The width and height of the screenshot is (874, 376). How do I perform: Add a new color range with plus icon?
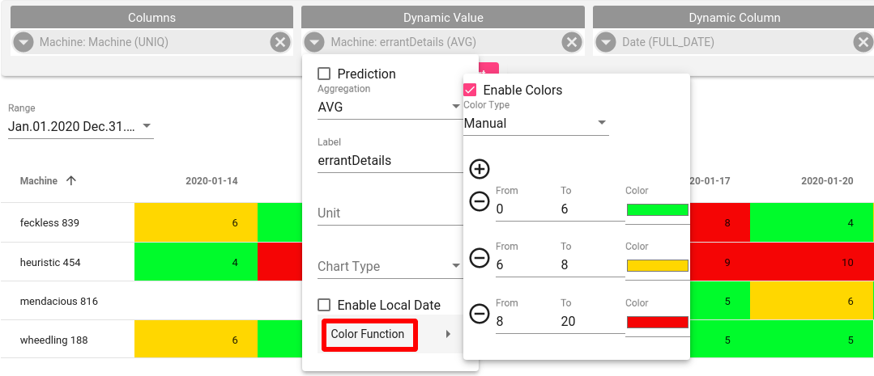tap(480, 169)
